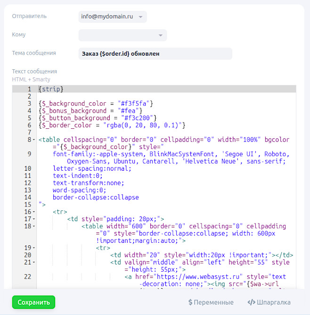
Task: Open the Отправитель sender dropdown
Action: (113, 17)
